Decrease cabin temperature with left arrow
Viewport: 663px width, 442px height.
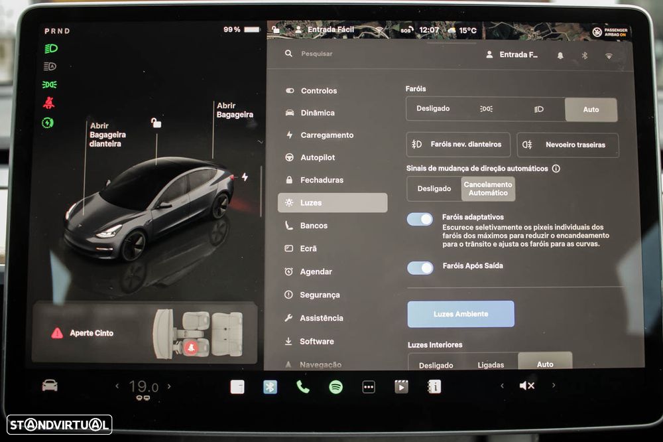(117, 386)
